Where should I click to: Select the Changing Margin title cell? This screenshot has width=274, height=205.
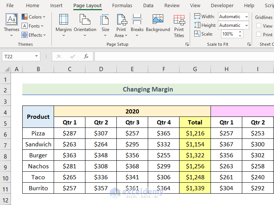148,89
